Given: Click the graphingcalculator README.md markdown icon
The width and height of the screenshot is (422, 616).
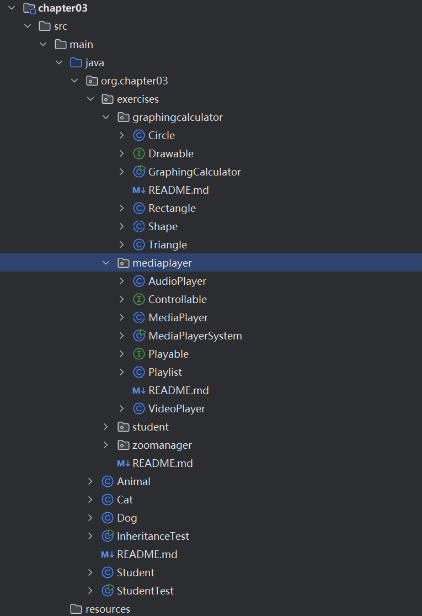Looking at the screenshot, I should [139, 190].
